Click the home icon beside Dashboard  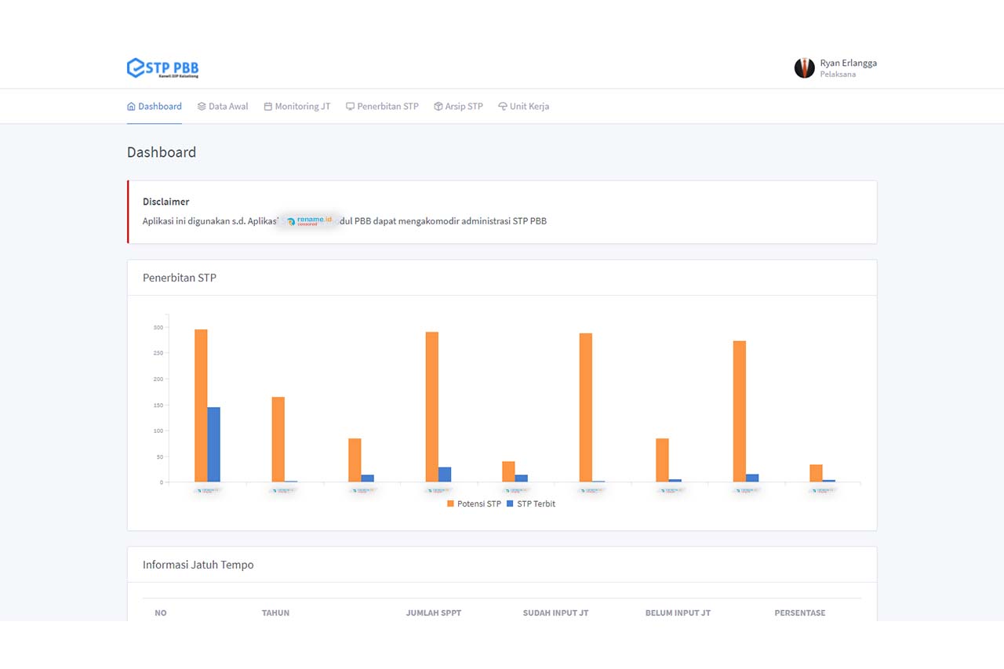click(x=131, y=107)
